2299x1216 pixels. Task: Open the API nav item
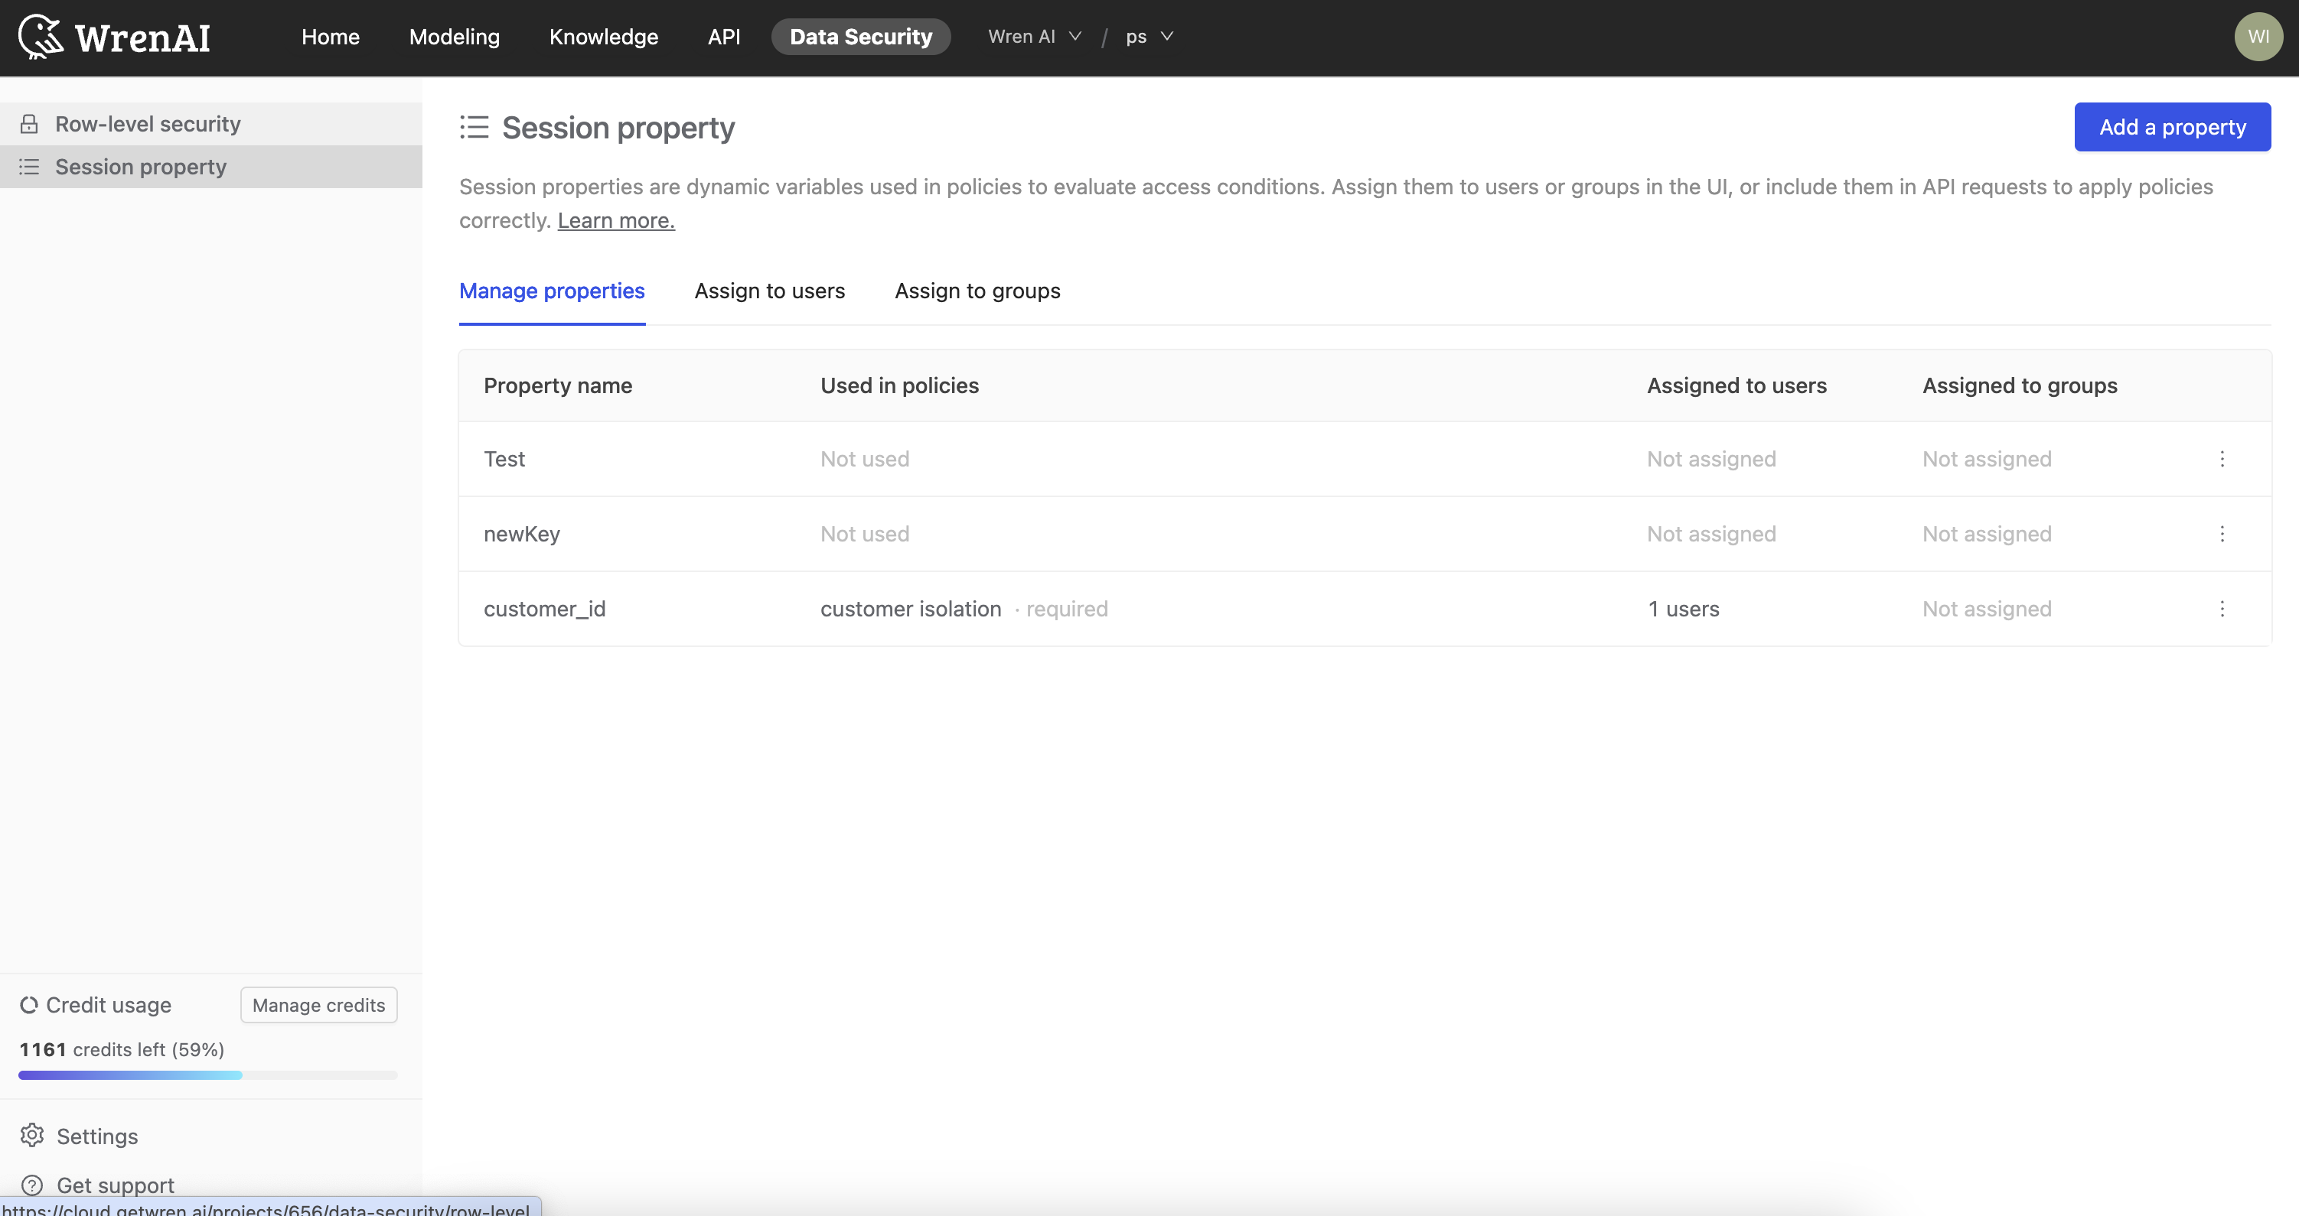tap(724, 37)
